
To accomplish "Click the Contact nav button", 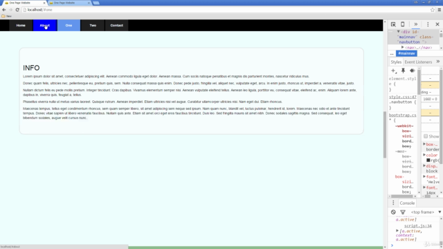I will click(116, 26).
